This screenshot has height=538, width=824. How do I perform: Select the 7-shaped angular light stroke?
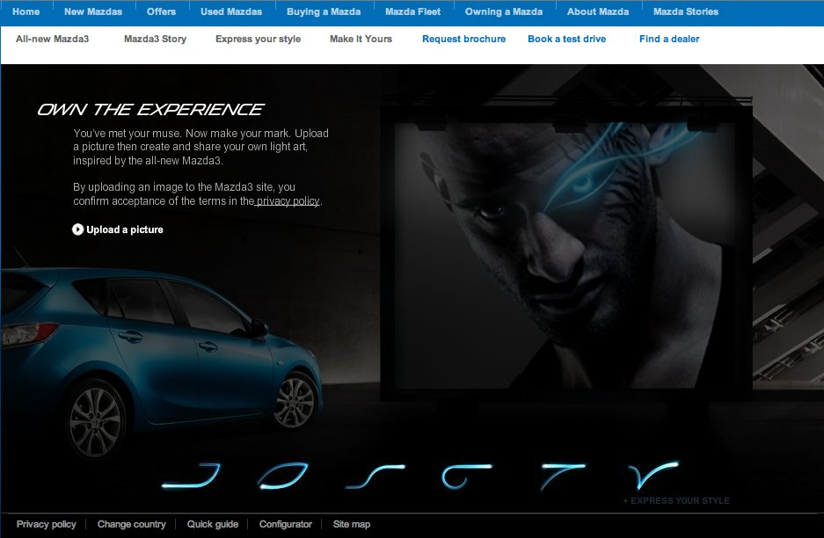(563, 476)
